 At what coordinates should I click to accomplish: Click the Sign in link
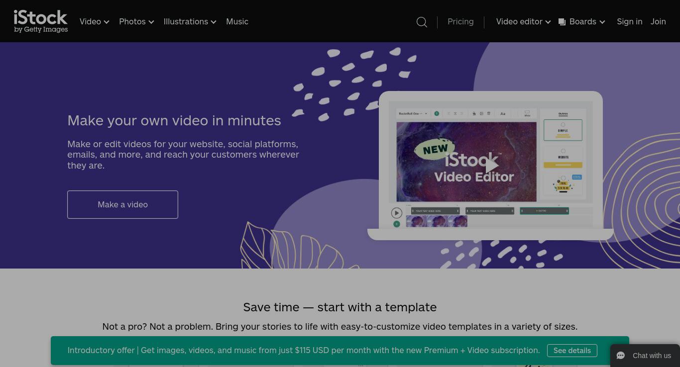[629, 21]
